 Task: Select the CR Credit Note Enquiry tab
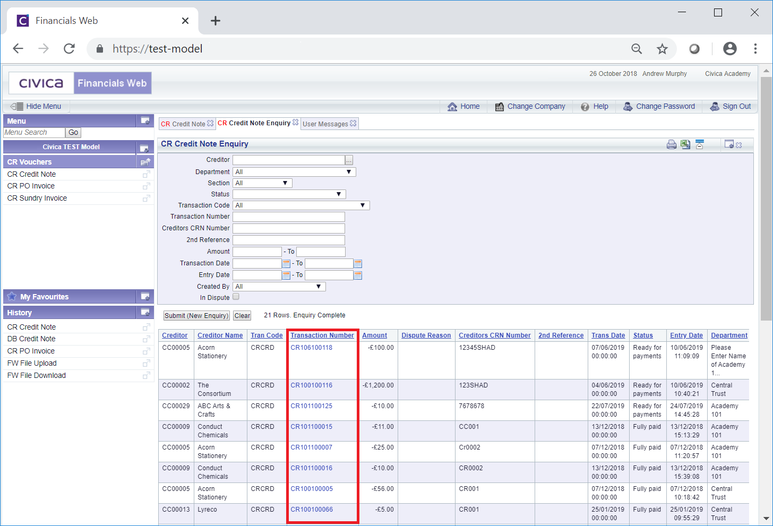pyautogui.click(x=254, y=123)
